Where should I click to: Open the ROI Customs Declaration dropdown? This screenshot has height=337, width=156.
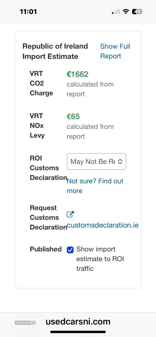pyautogui.click(x=96, y=162)
